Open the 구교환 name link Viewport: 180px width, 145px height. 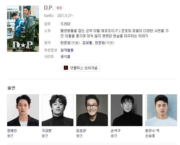(47, 130)
